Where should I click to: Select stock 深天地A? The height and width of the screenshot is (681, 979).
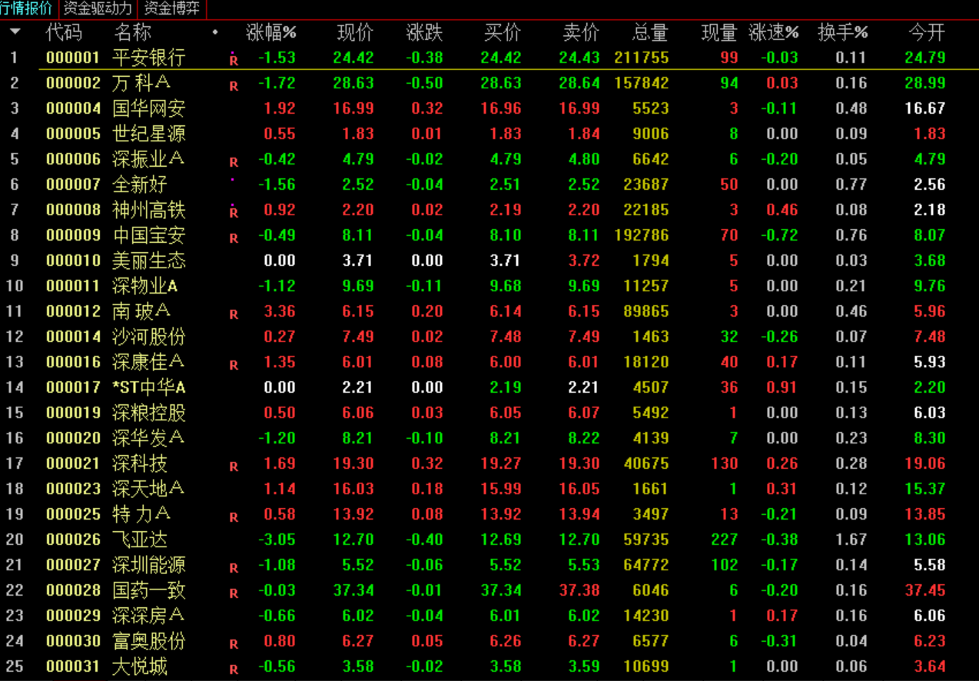(148, 489)
